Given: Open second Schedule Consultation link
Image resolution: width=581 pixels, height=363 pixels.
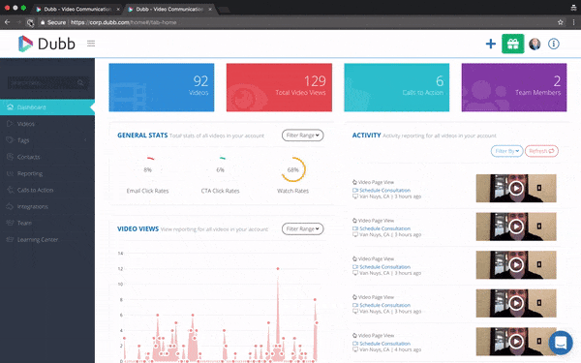Looking at the screenshot, I should coord(384,228).
